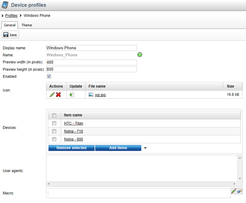Save the device profile

[10, 35]
